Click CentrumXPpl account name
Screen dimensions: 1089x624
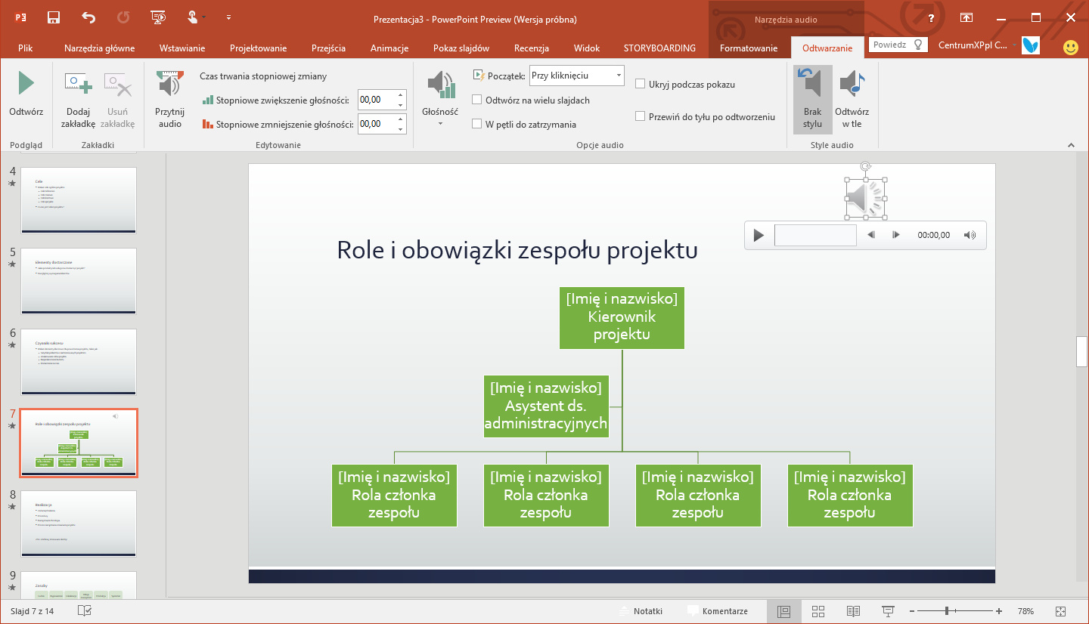973,45
